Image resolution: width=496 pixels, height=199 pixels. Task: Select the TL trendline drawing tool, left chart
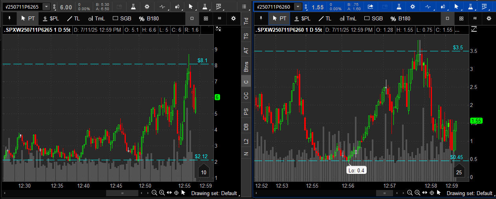click(73, 18)
